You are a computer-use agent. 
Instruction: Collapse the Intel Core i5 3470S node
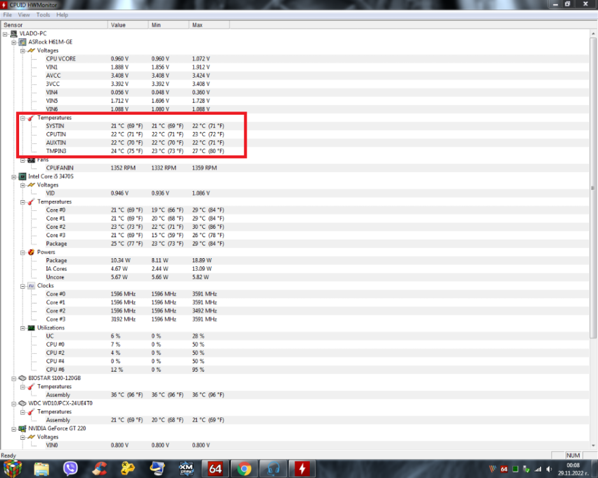tap(14, 177)
